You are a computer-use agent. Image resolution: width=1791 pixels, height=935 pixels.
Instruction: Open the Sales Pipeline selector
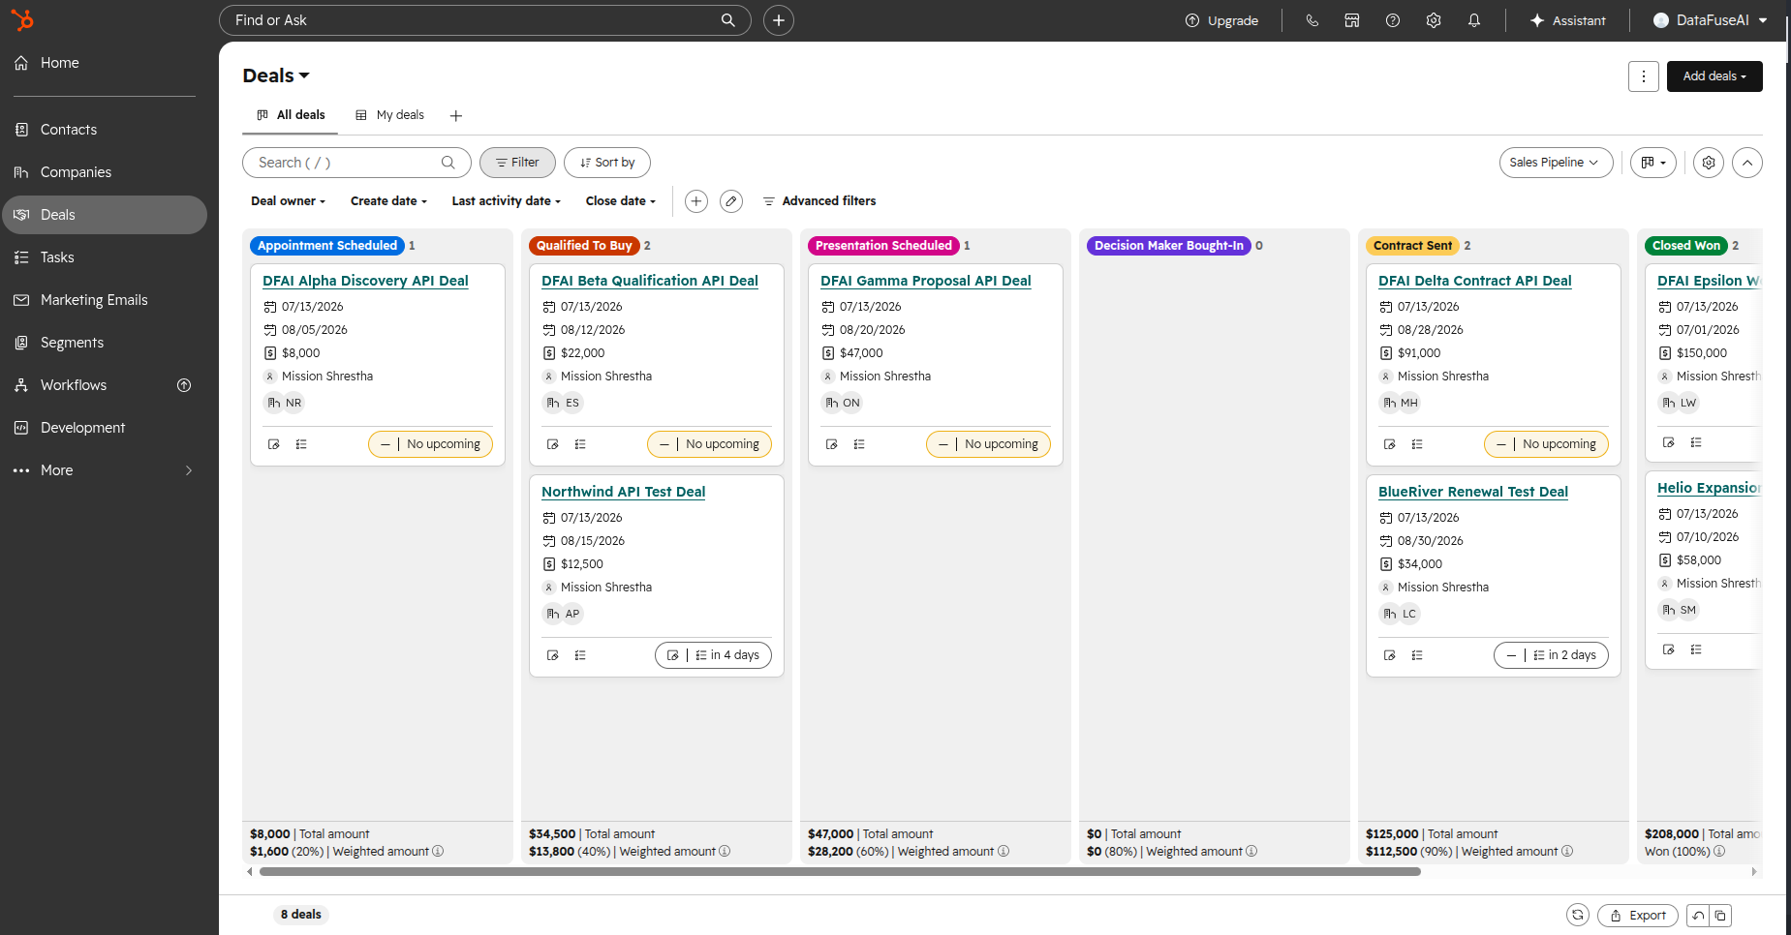coord(1557,163)
